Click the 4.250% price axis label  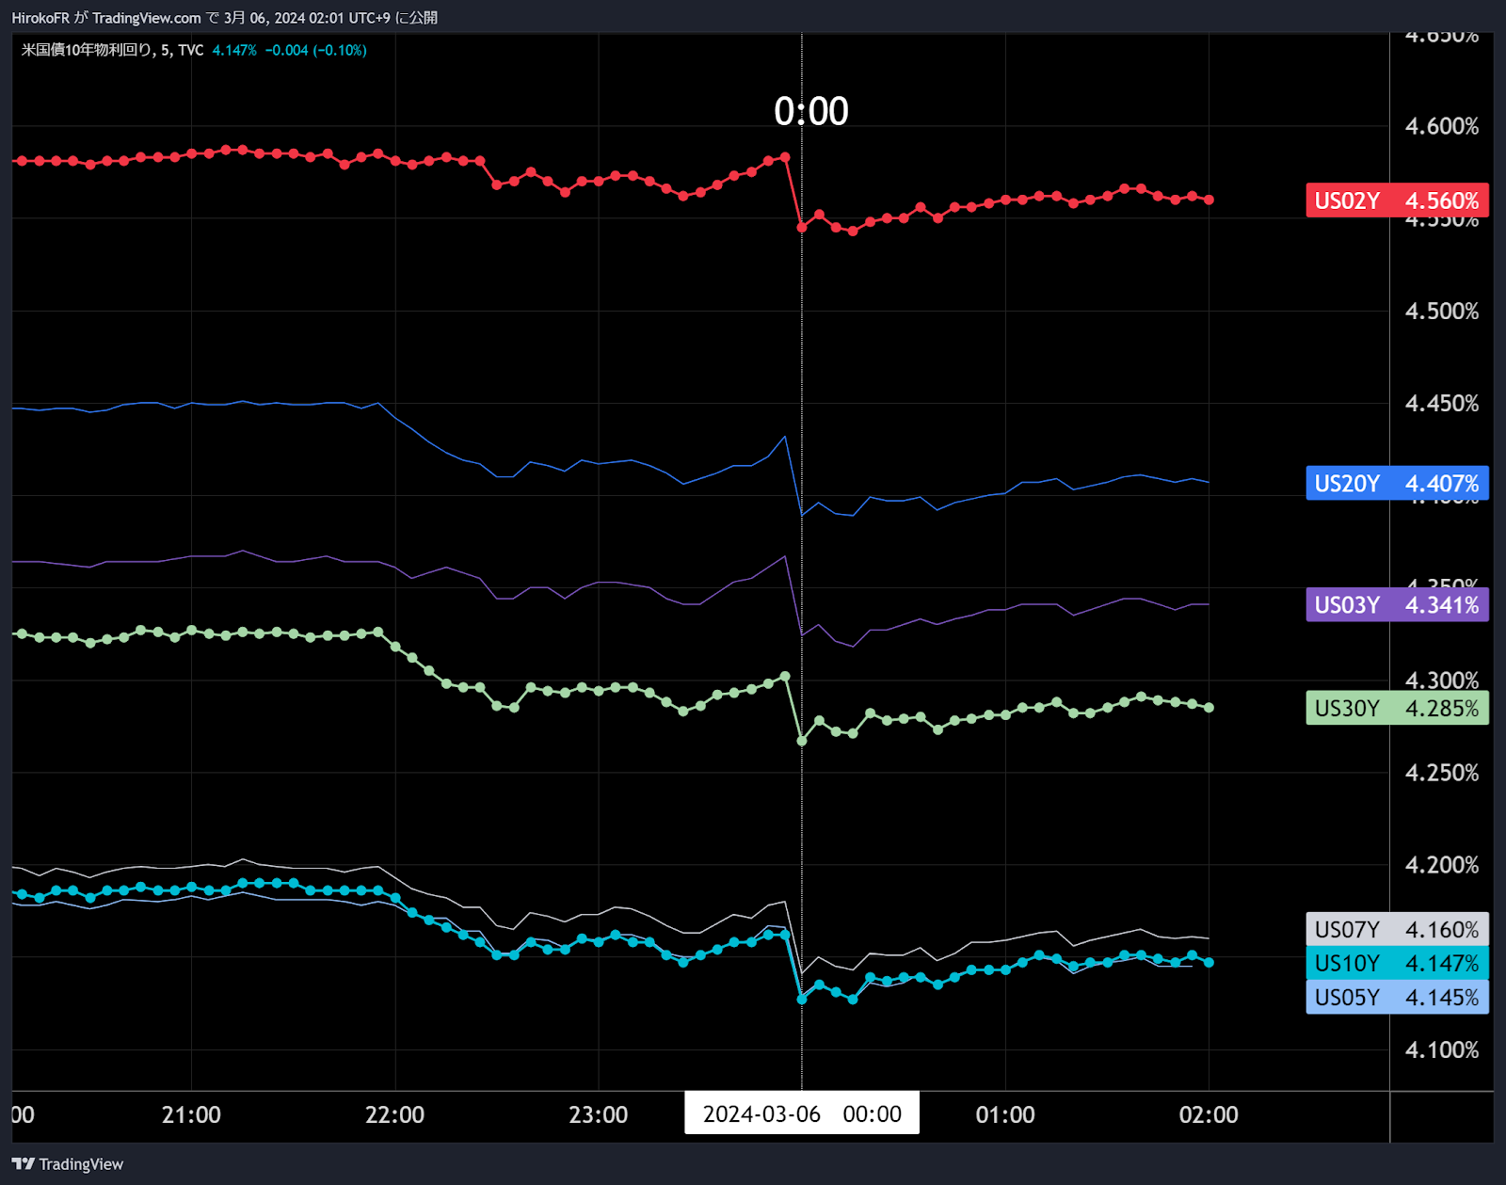click(x=1442, y=773)
